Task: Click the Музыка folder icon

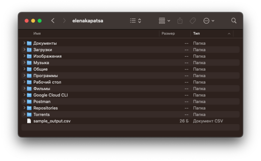Action: [29, 63]
